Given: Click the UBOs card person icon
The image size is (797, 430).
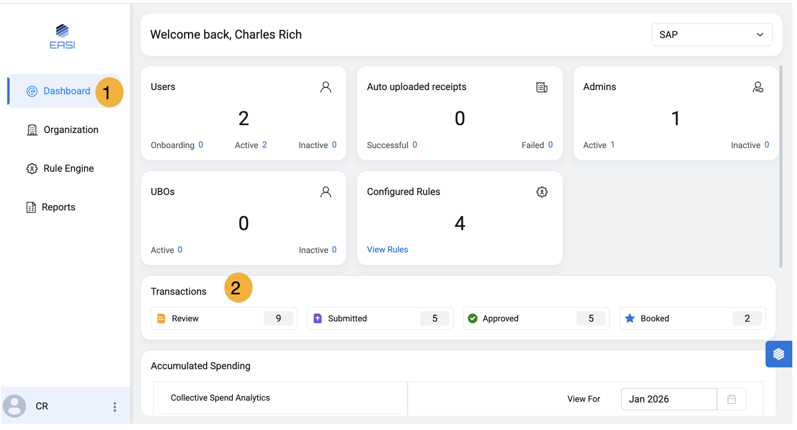Looking at the screenshot, I should click(325, 192).
